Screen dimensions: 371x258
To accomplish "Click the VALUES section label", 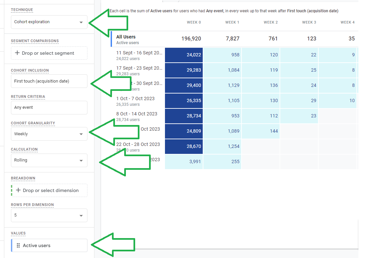I will pos(18,233).
